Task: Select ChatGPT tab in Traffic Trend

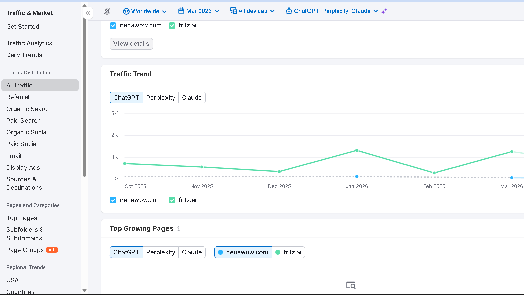Action: tap(126, 98)
